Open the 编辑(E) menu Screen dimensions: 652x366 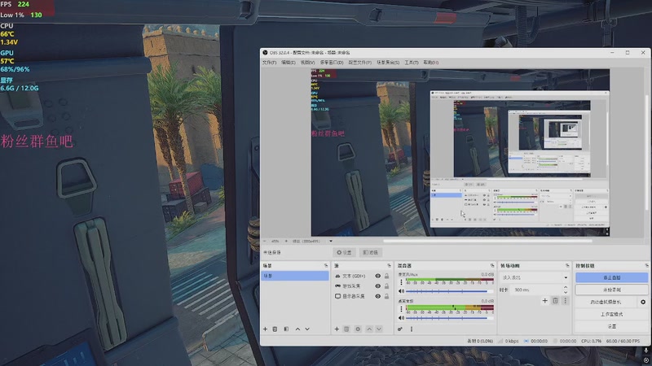289,63
